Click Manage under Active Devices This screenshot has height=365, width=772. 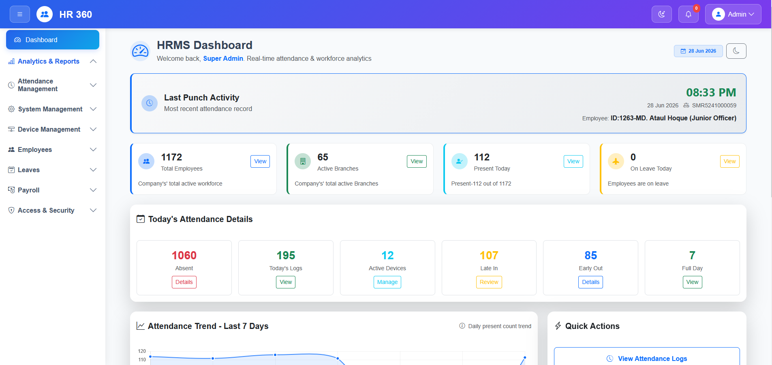point(387,282)
